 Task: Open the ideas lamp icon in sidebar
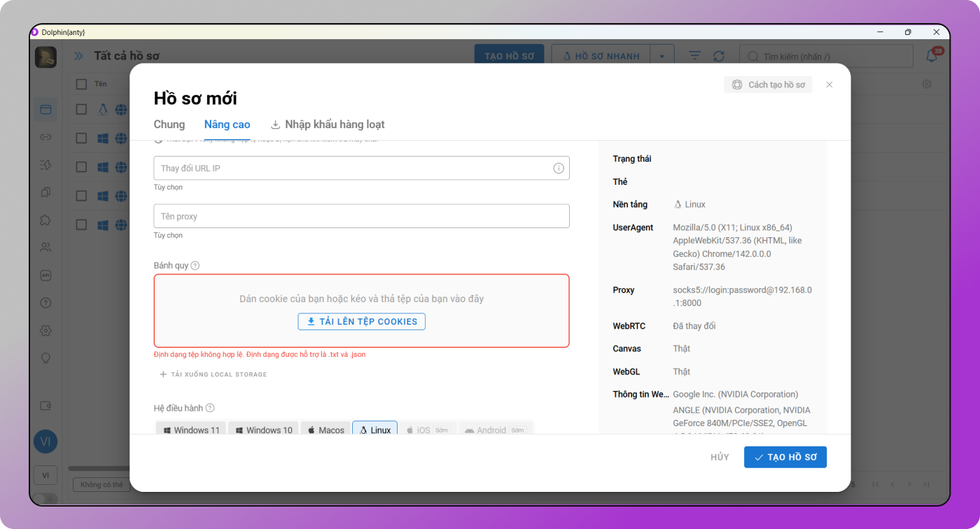point(45,358)
